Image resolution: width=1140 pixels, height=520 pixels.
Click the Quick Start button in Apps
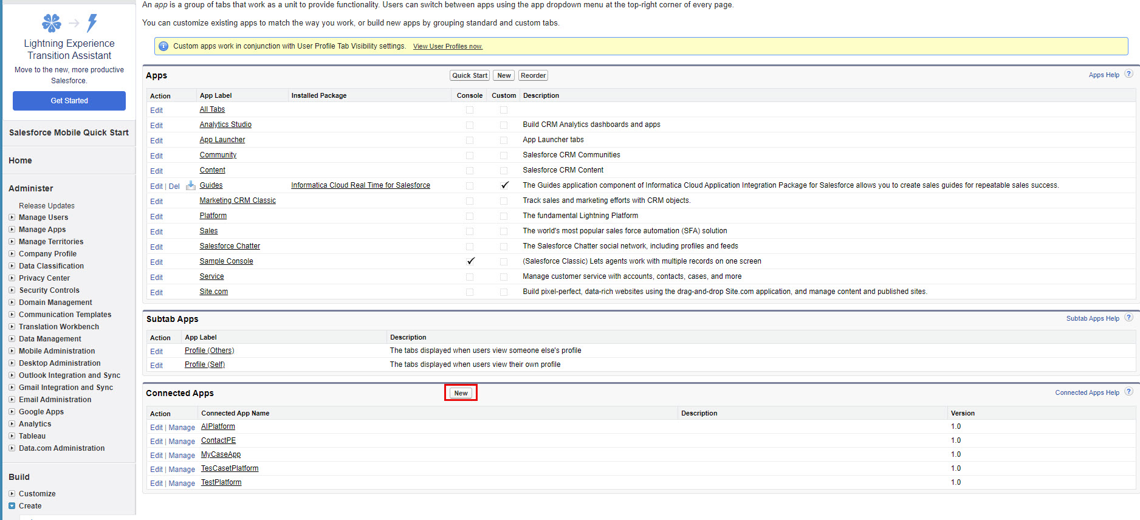click(470, 75)
